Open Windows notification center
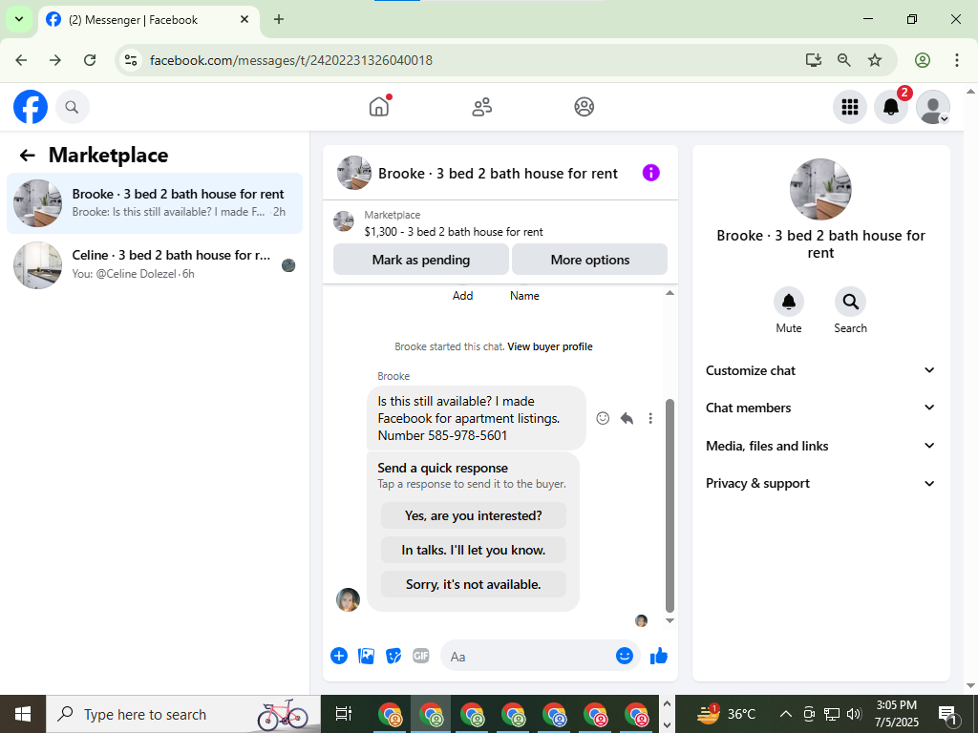This screenshot has height=733, width=978. 947,714
